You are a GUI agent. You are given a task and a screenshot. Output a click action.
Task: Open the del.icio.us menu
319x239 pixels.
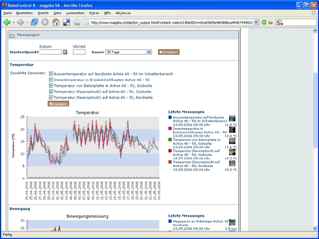[123, 13]
